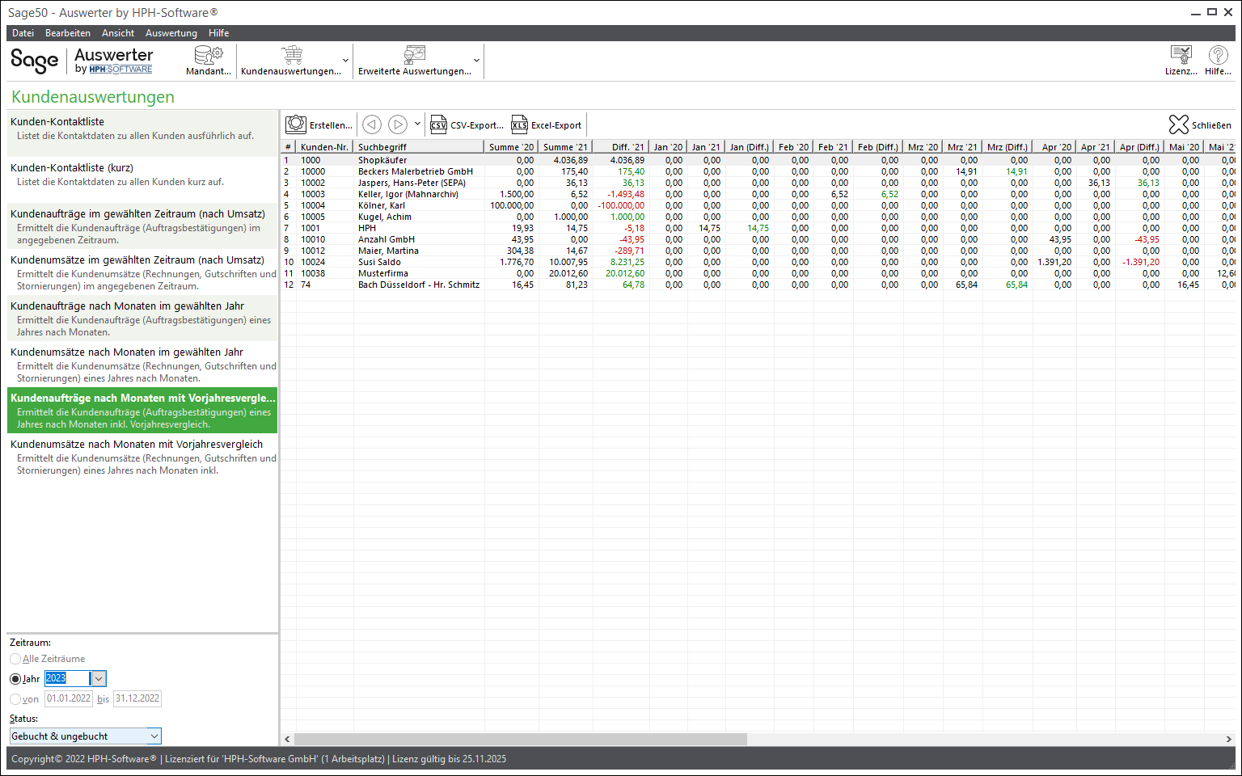Click the Summe '21 column header
Screen dimensions: 1242x776
coord(565,147)
